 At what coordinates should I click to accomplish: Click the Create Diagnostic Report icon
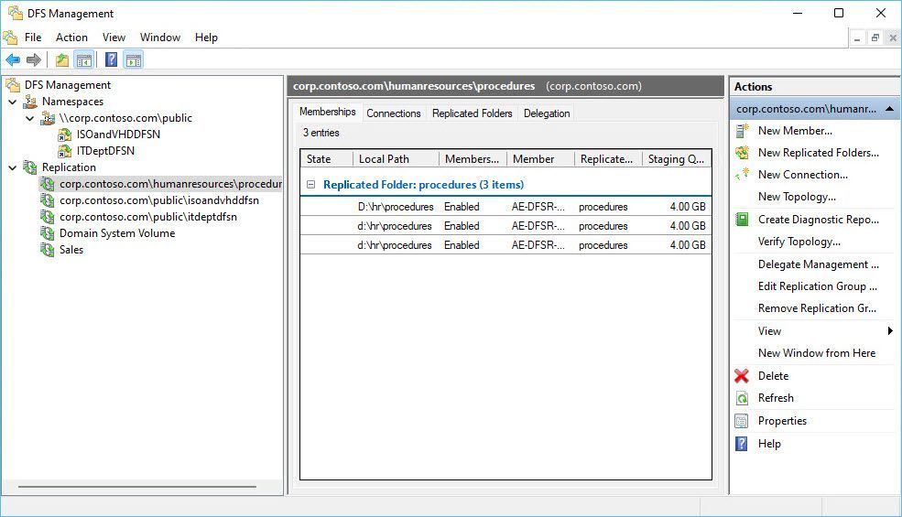point(742,219)
